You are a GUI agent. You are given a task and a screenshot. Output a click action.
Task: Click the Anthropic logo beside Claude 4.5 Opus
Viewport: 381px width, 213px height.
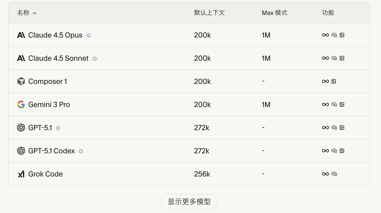pyautogui.click(x=21, y=35)
